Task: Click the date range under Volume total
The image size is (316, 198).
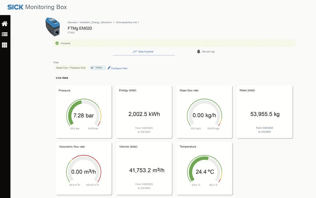Action: tap(144, 186)
